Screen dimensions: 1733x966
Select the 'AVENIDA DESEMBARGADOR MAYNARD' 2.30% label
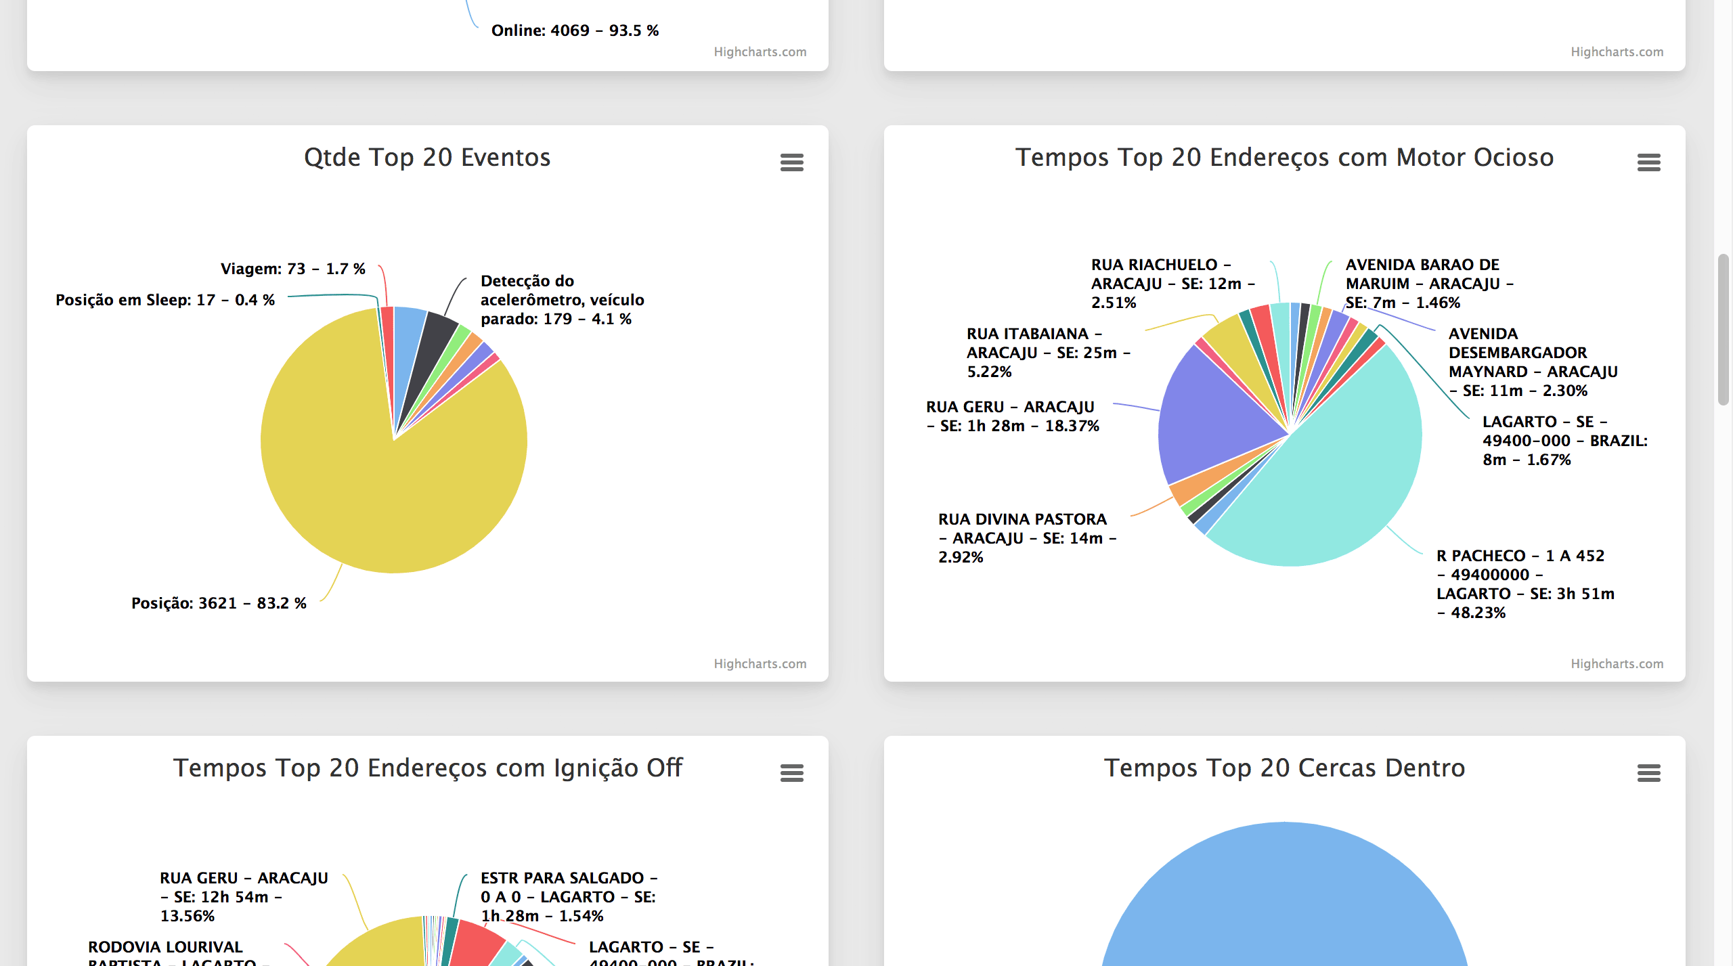pyautogui.click(x=1533, y=362)
